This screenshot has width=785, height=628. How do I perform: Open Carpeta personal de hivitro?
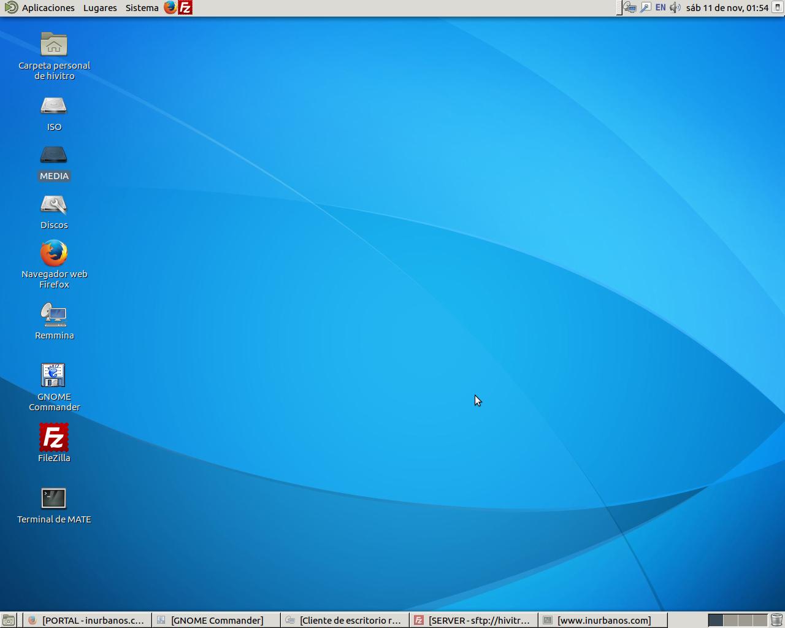coord(54,44)
